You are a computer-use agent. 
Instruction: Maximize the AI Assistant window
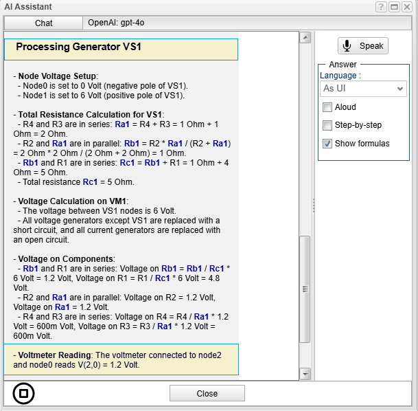(394, 7)
